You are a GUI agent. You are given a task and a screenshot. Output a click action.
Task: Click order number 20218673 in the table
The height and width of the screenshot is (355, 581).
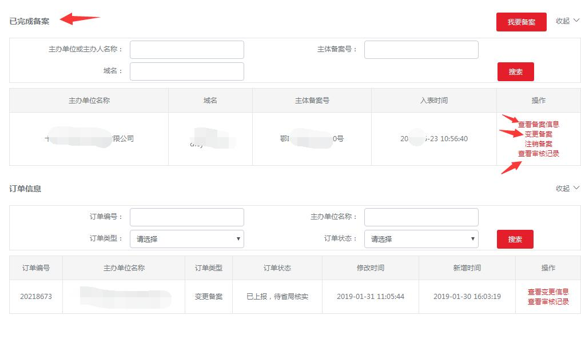click(x=36, y=297)
